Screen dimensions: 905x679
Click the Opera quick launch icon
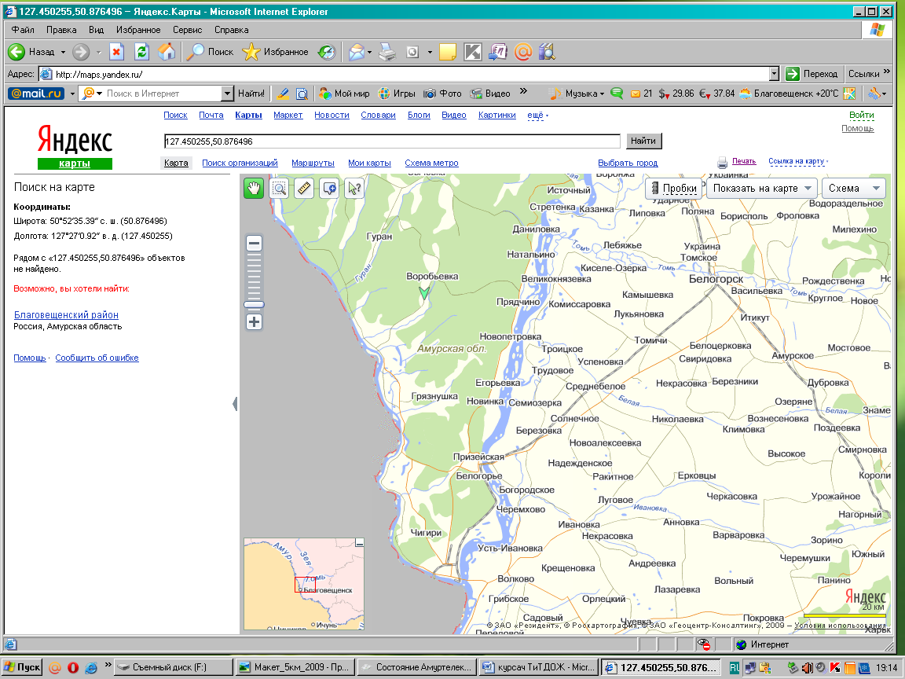tap(73, 667)
